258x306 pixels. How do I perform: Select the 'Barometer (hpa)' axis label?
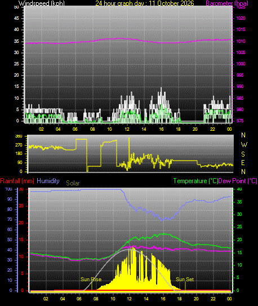227,3
